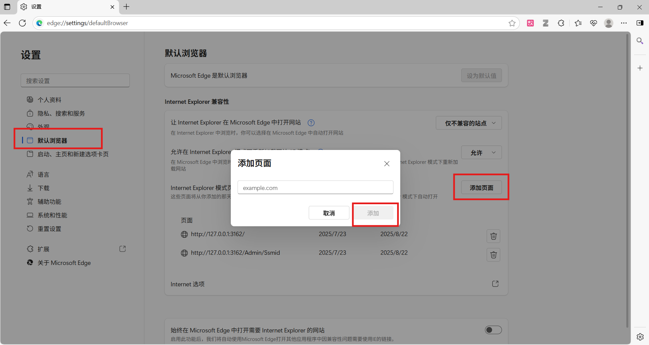Delete the http://127.0.0.1:3162/ page entry
This screenshot has width=649, height=345.
point(493,236)
